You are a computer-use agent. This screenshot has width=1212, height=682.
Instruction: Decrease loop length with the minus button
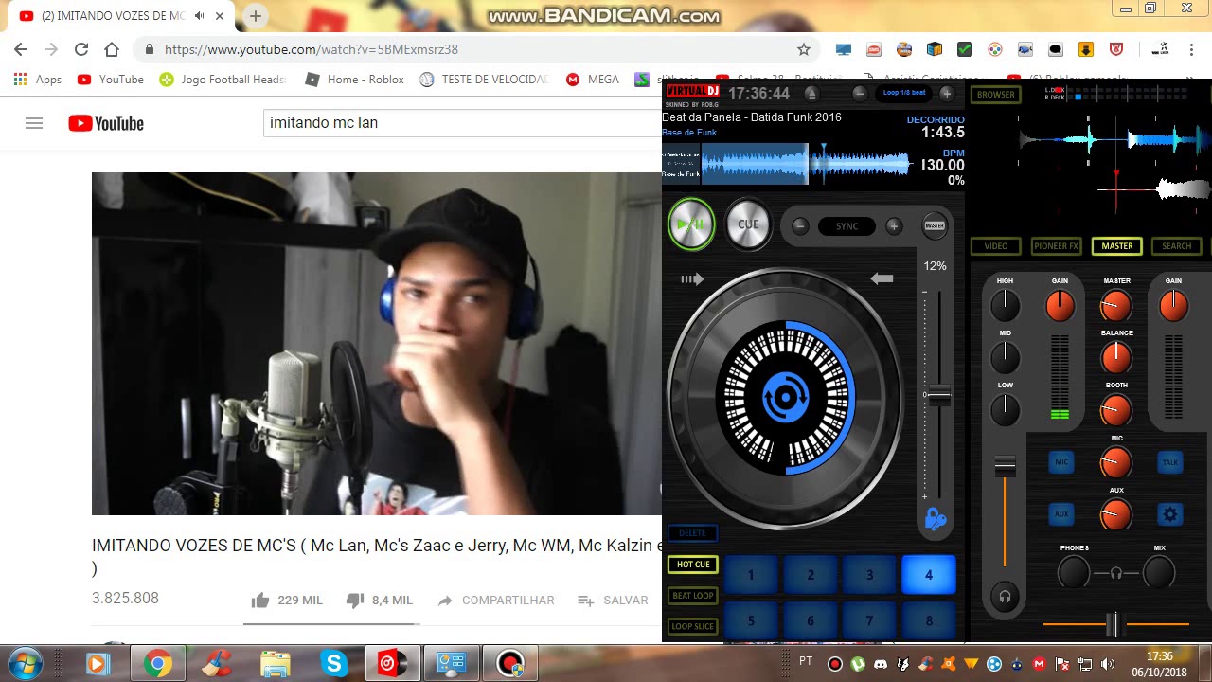[859, 93]
